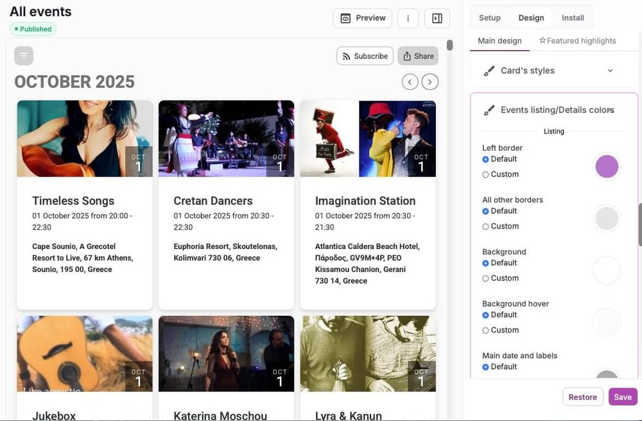Expand the Card's styles section chevron
The height and width of the screenshot is (421, 642).
[x=610, y=71]
